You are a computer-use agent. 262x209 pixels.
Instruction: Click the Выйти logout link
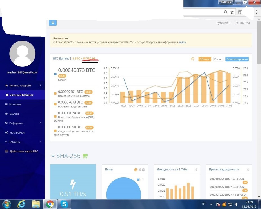(x=243, y=23)
